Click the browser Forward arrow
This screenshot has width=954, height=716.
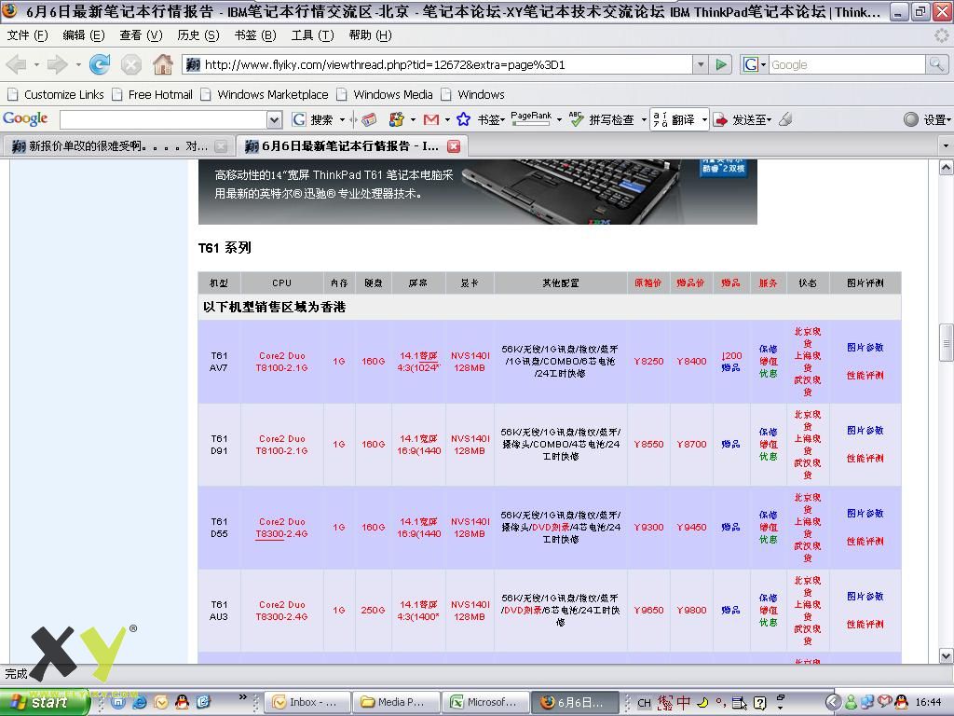point(57,64)
